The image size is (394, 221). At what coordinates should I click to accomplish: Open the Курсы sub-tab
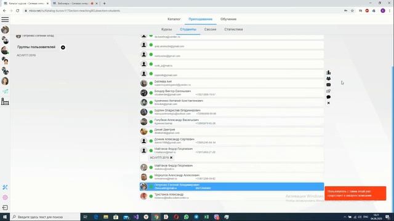pos(166,29)
